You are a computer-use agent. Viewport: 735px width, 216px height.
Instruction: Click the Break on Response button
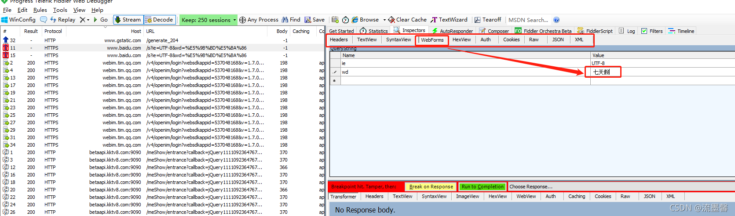pyautogui.click(x=431, y=187)
